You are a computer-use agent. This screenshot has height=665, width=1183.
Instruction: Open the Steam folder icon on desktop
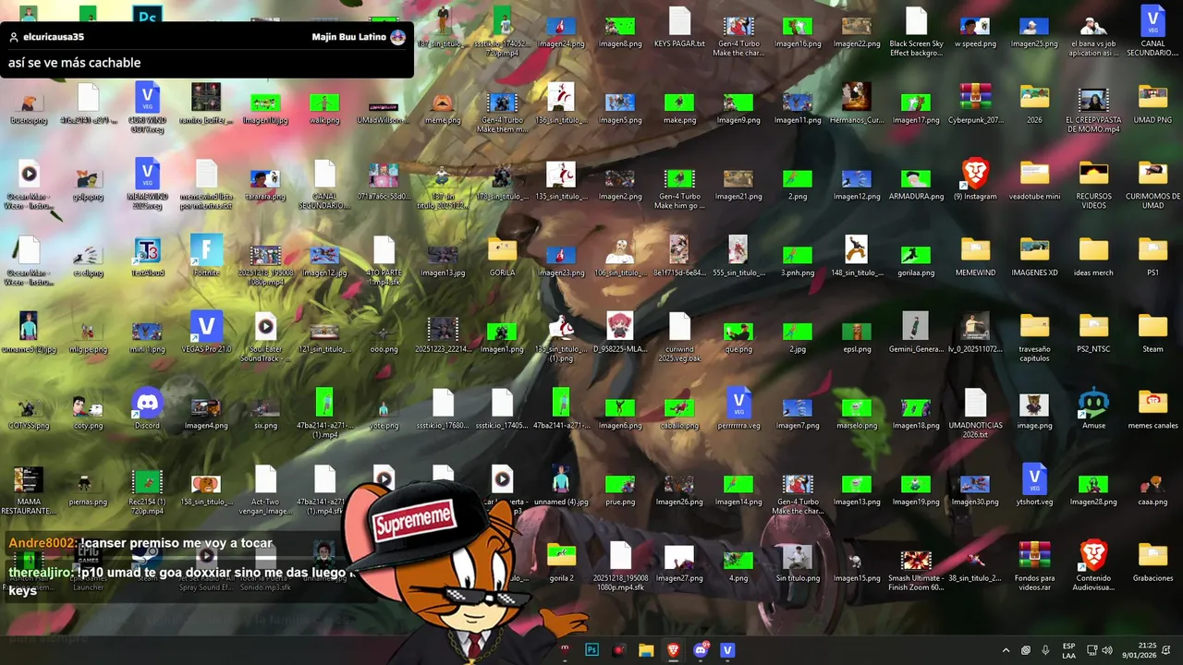pos(1153,332)
